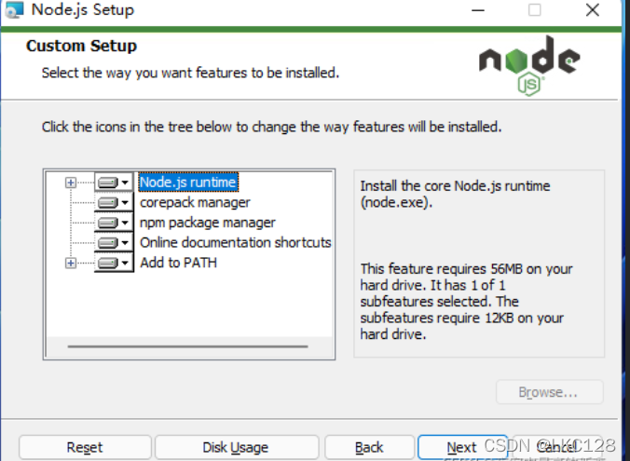Open install-state dropdown for corepack manager
Screen dimensions: 630x461
coord(114,202)
